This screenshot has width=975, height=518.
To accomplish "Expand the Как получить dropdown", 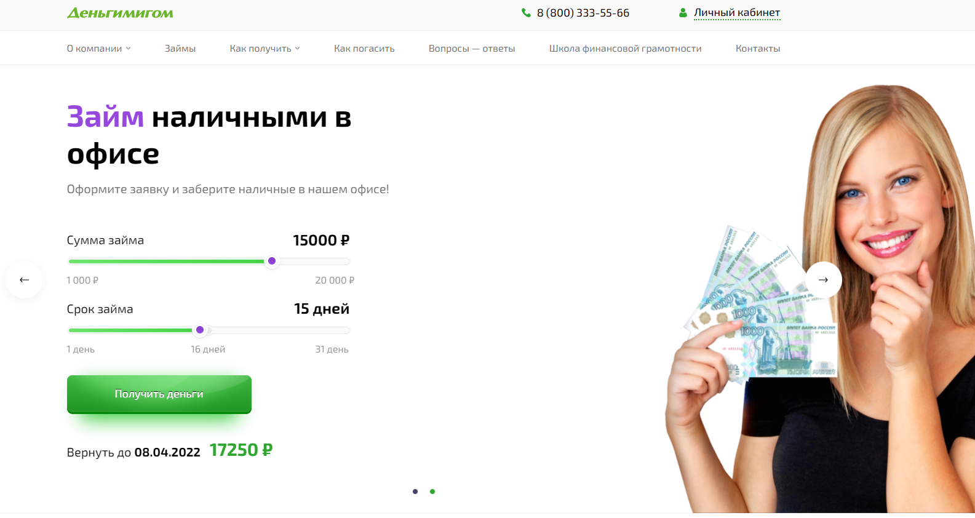I will 265,49.
